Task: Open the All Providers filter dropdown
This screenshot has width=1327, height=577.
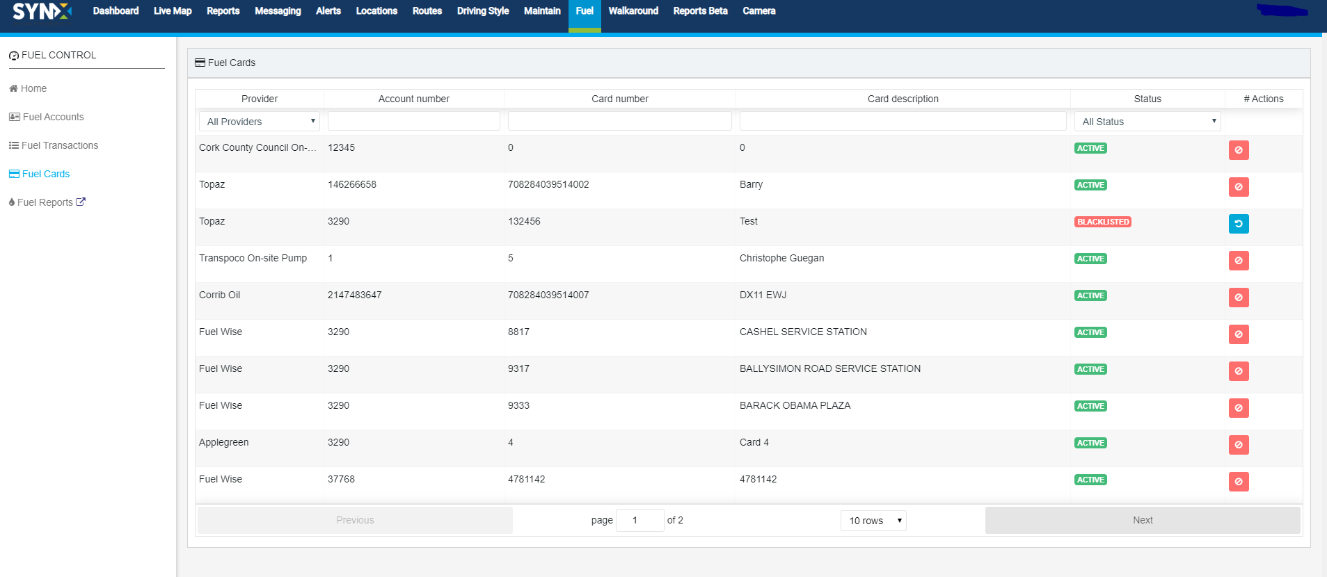Action: 260,122
